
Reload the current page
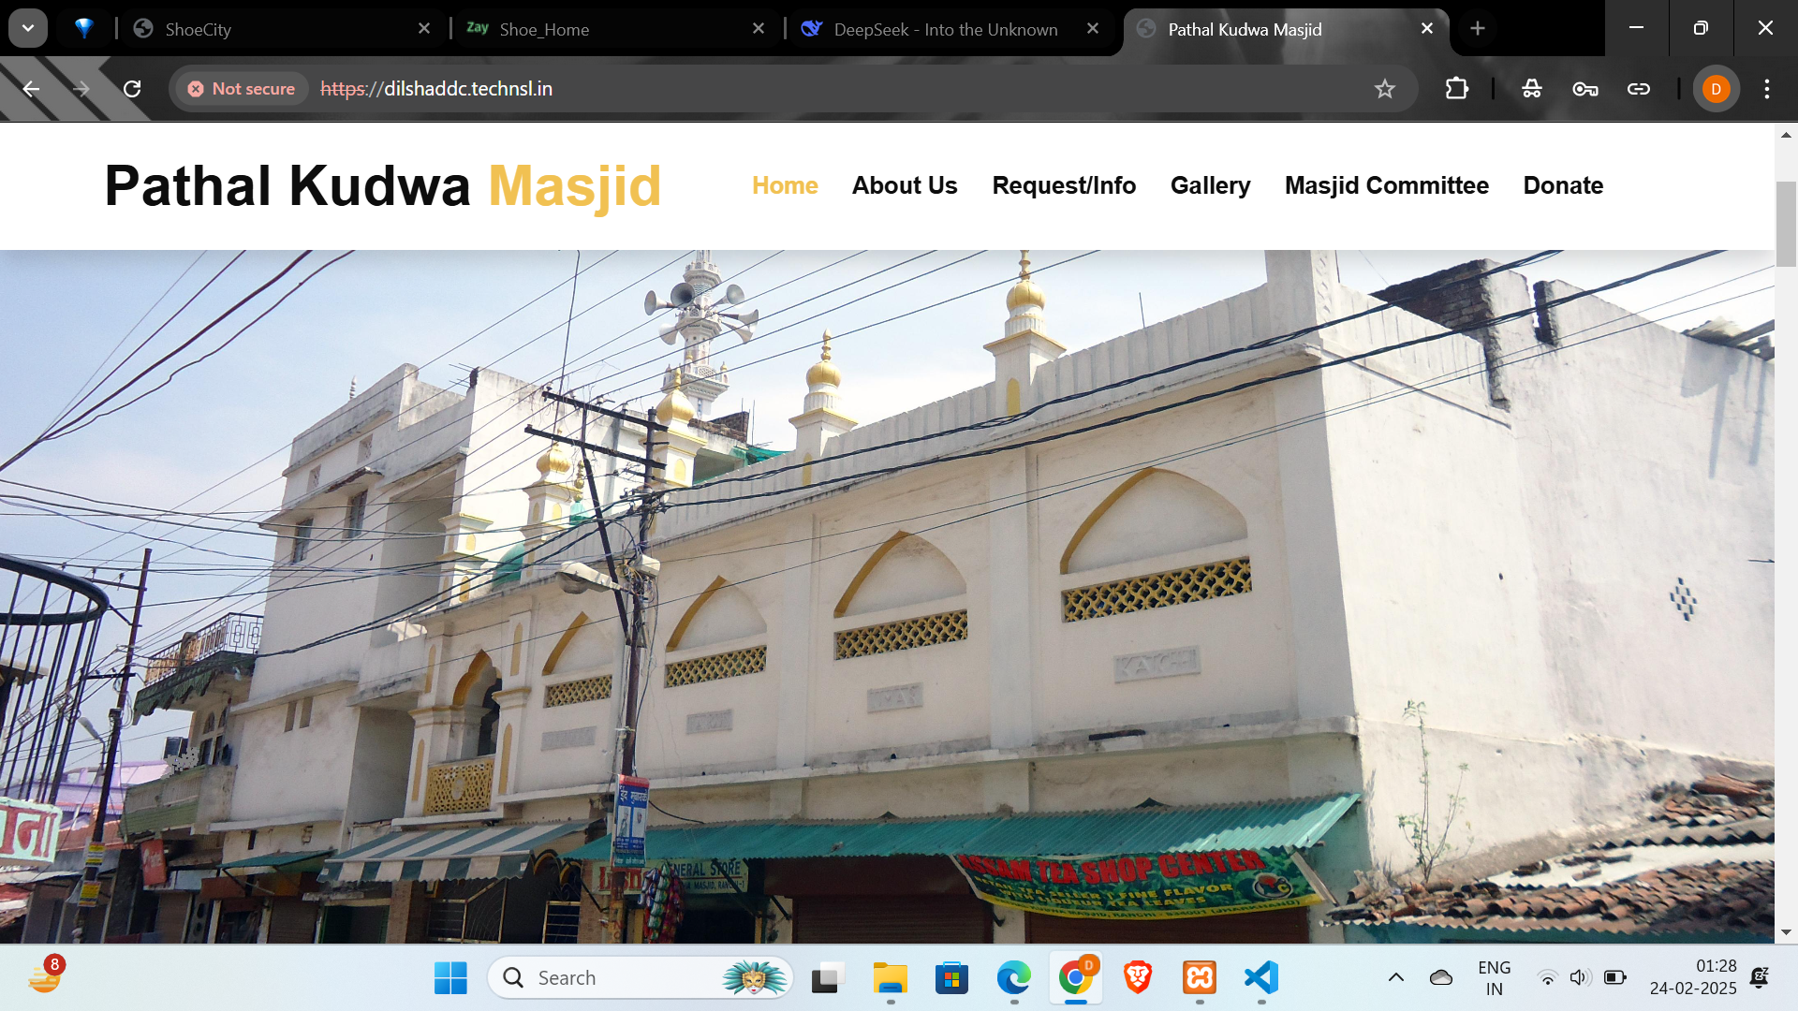click(x=132, y=89)
